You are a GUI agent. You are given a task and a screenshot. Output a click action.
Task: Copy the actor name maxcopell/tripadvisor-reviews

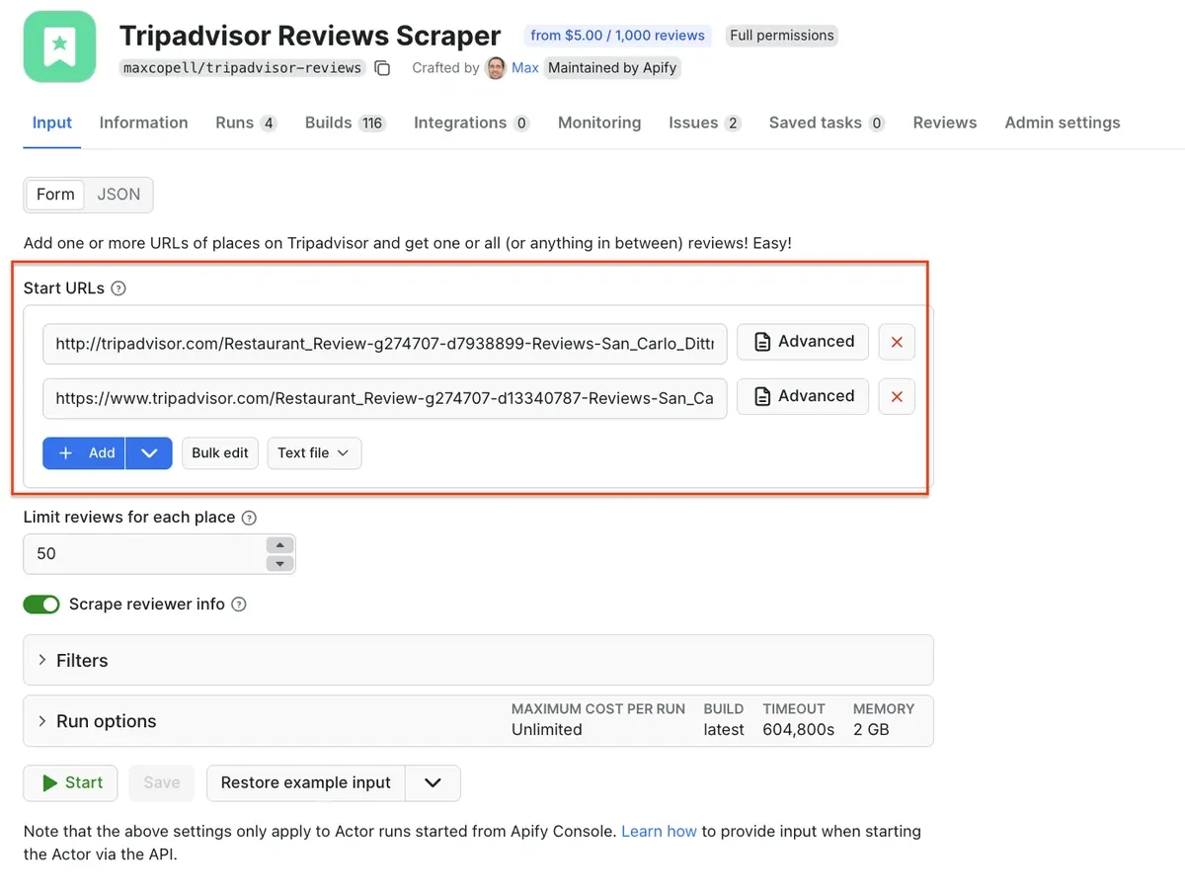pyautogui.click(x=382, y=68)
